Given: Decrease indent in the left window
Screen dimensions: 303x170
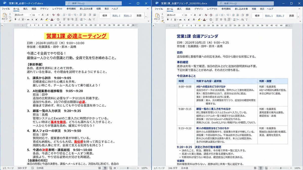Looking at the screenshot, I should (x=81, y=15).
